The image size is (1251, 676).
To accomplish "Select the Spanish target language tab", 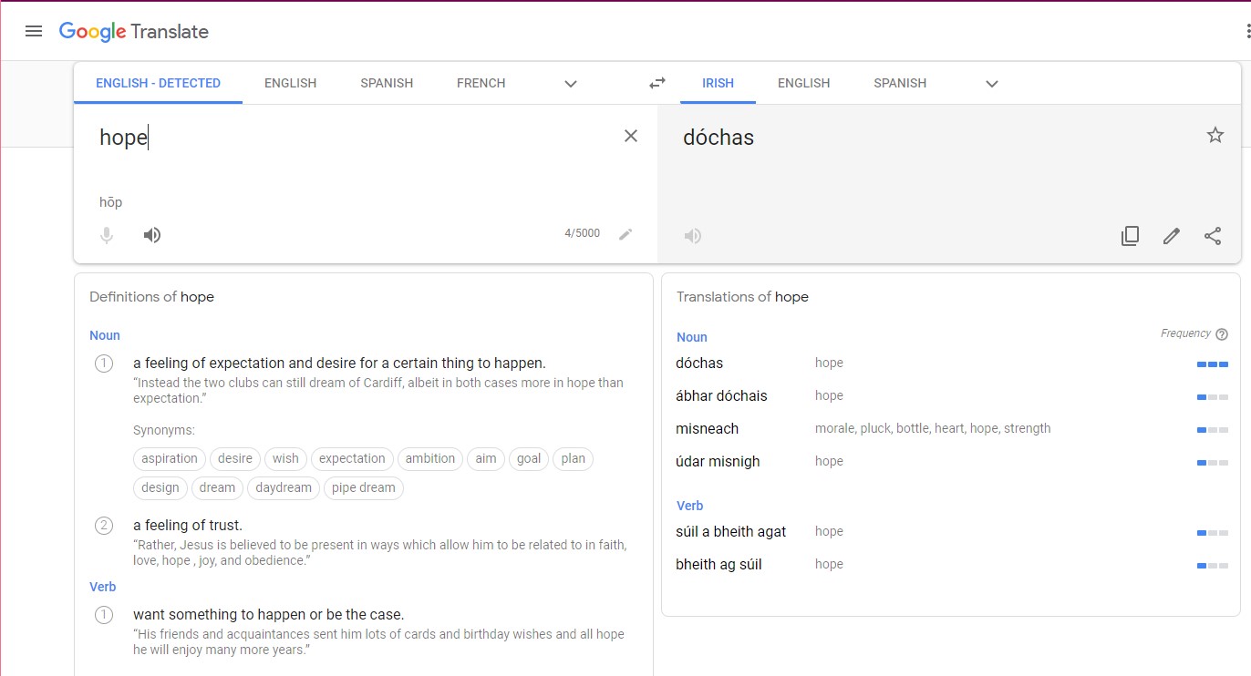I will 900,83.
